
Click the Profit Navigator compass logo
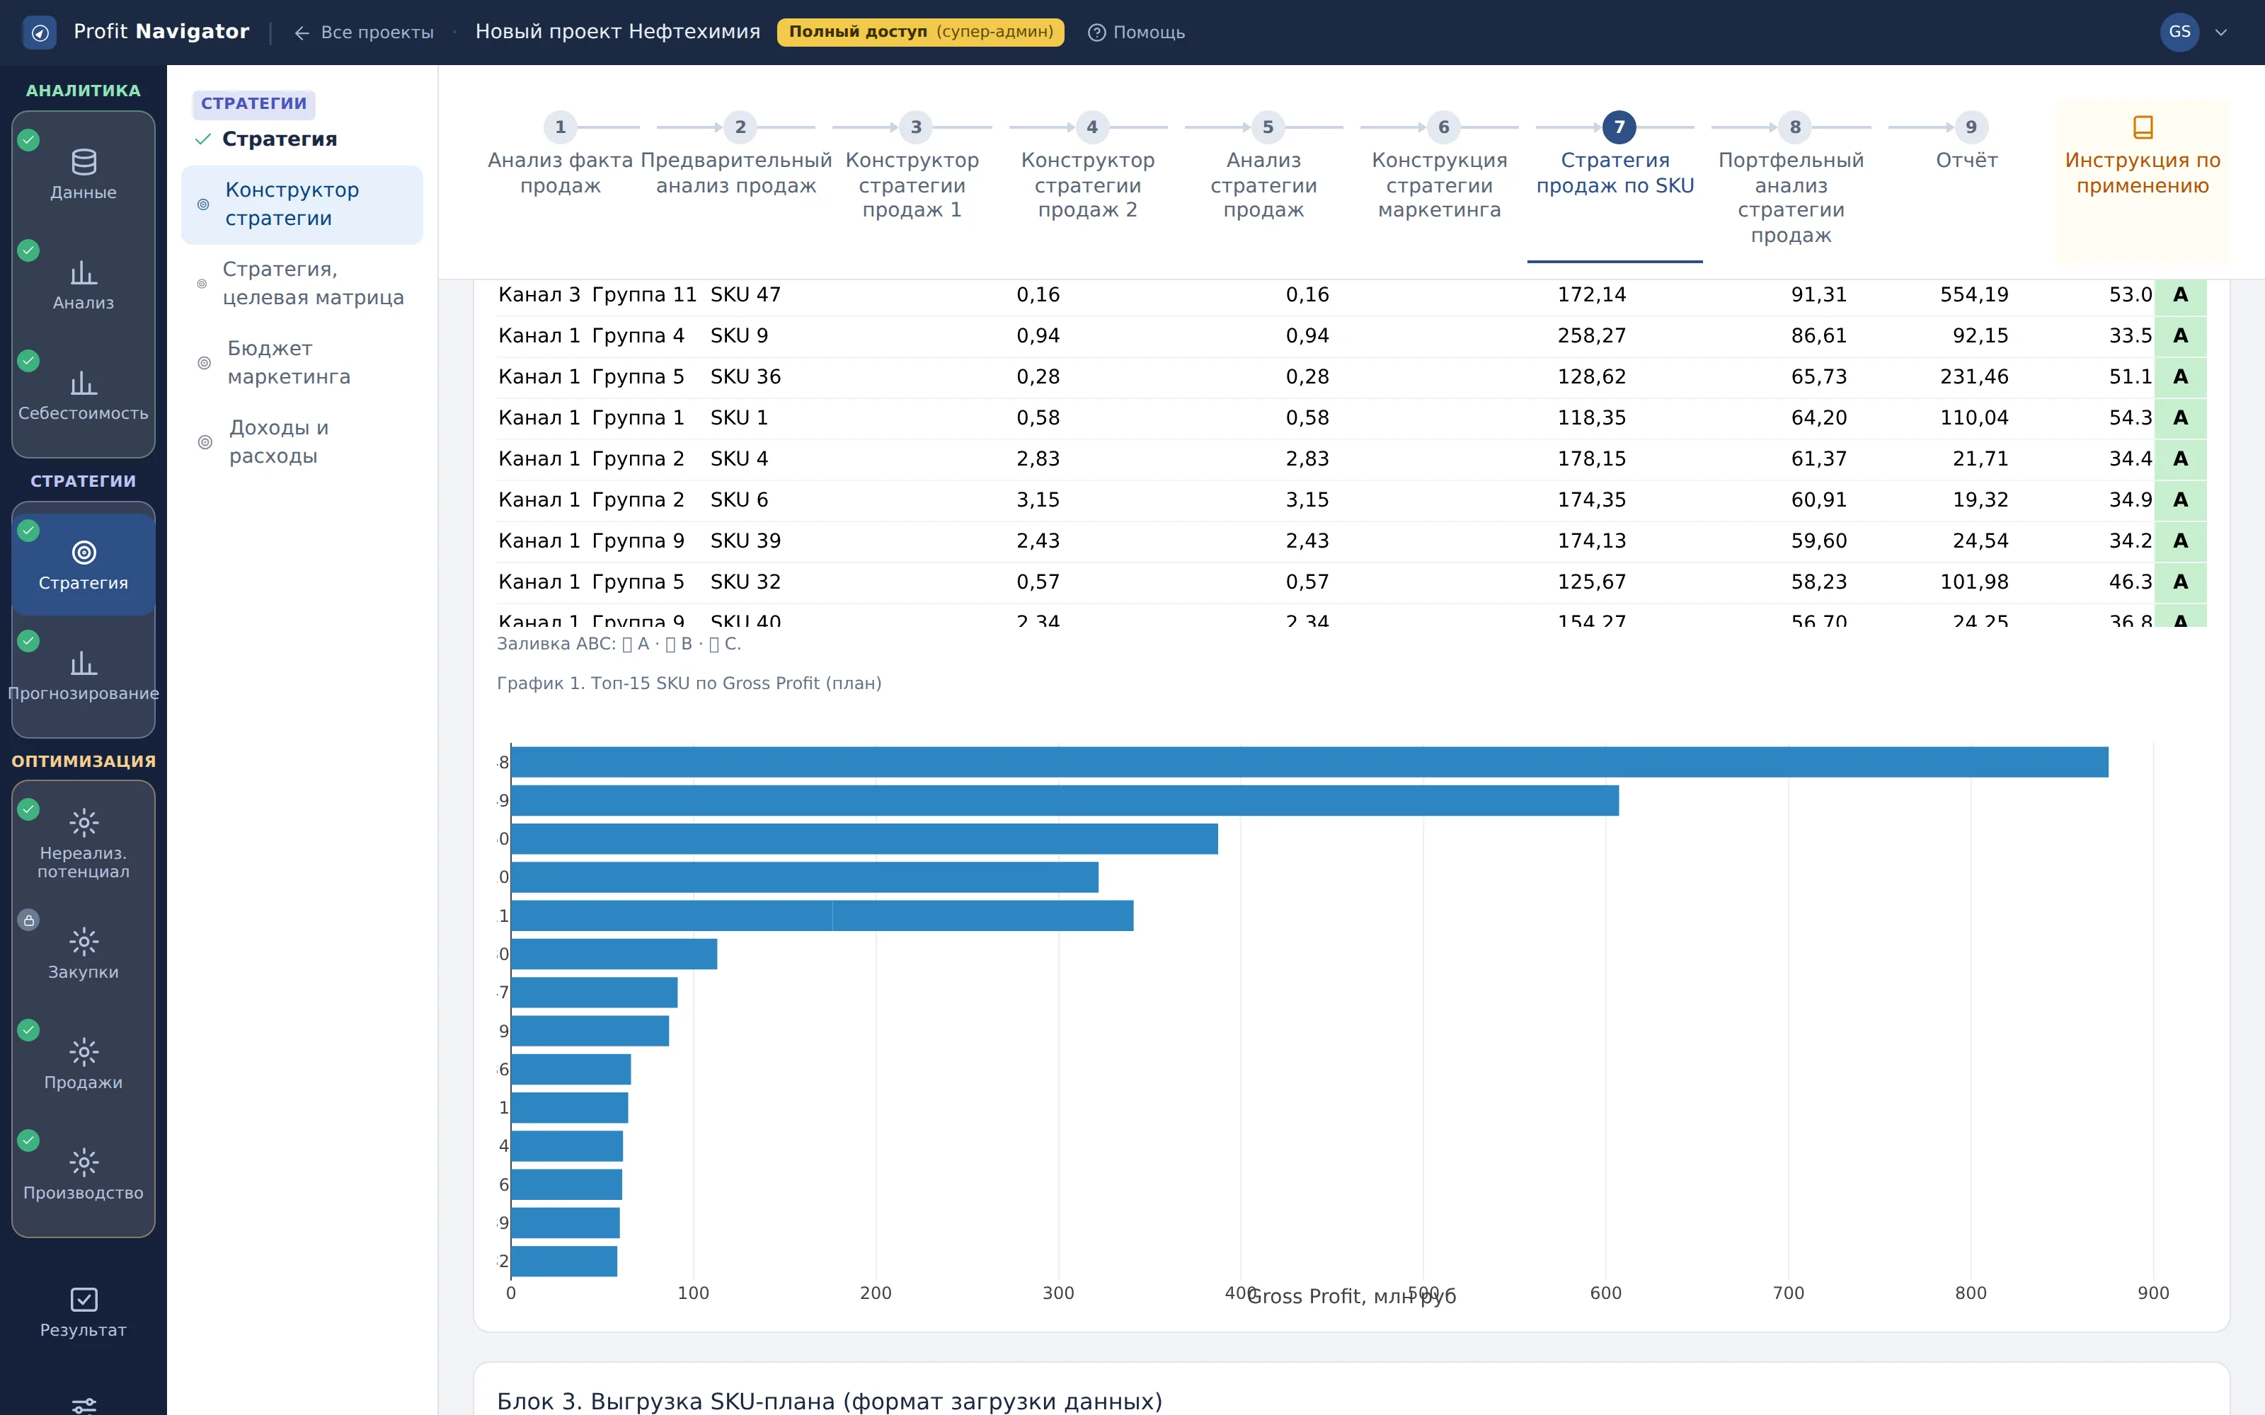(40, 33)
